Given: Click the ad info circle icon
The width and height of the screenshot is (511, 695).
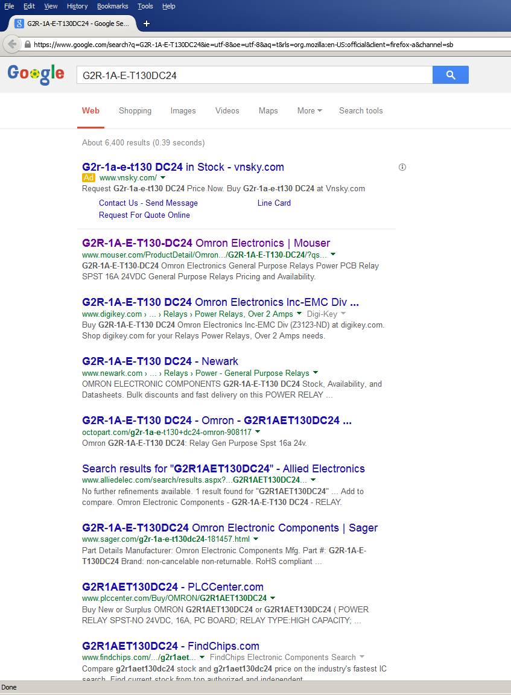Looking at the screenshot, I should (402, 167).
